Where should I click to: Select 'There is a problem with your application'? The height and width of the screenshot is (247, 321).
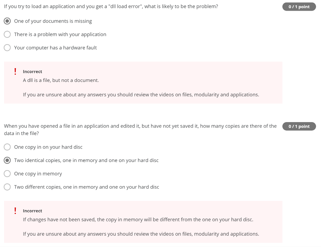tap(7, 34)
